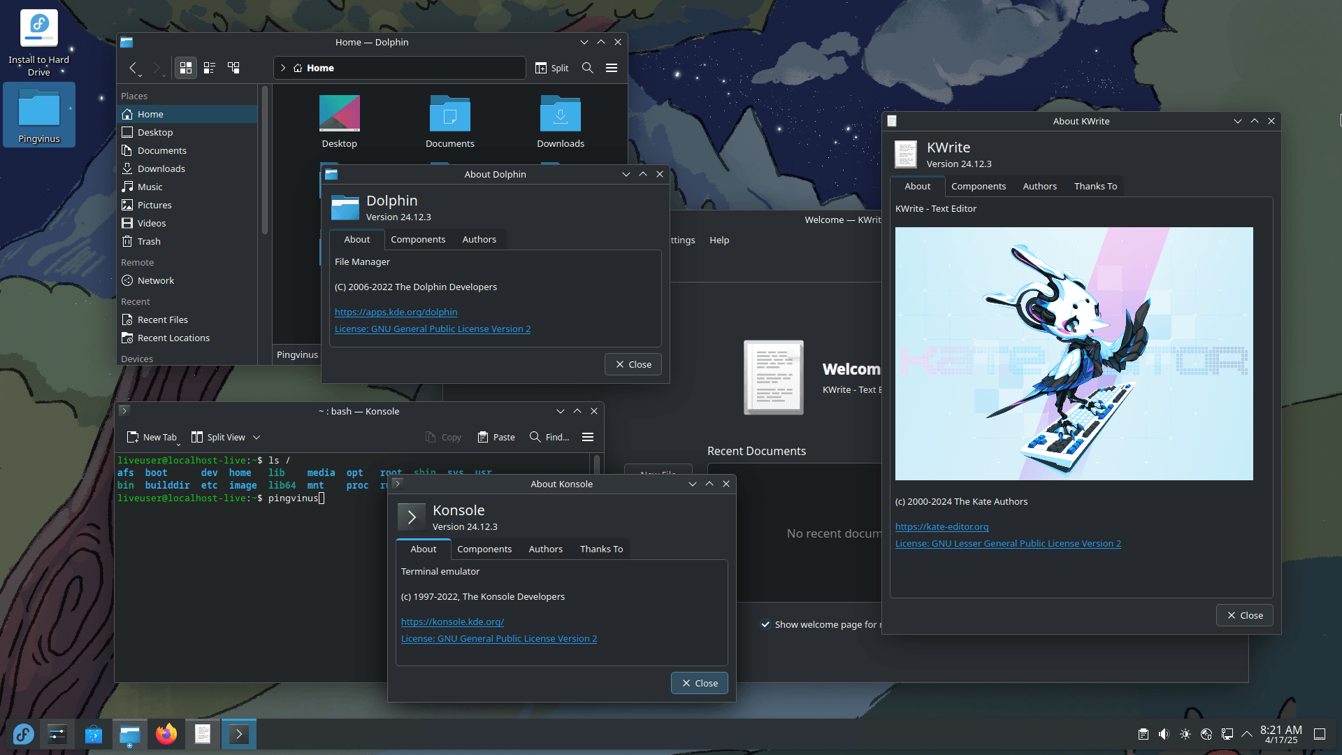
Task: Open System Settings from taskbar
Action: point(57,734)
